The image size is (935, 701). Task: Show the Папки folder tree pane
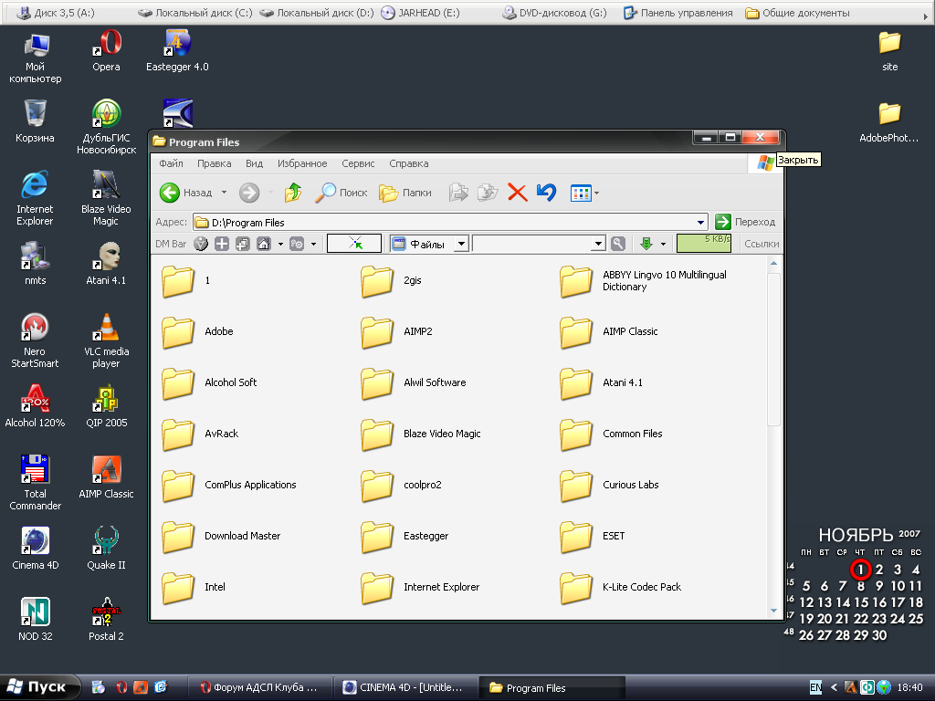point(404,193)
